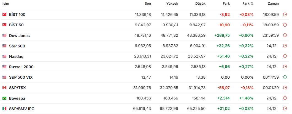The height and width of the screenshot is (114, 292).
Task: Open the Nasdaq index link
Action: [16, 56]
